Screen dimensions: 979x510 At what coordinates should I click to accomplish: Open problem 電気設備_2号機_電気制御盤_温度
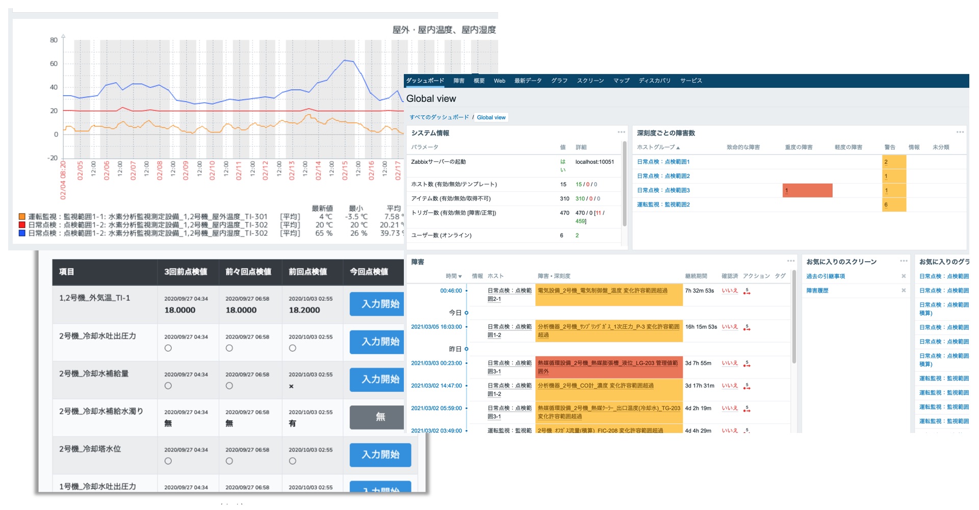tap(602, 291)
